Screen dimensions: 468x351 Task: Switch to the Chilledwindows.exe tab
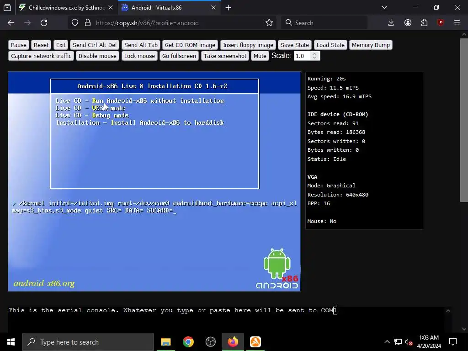[66, 8]
